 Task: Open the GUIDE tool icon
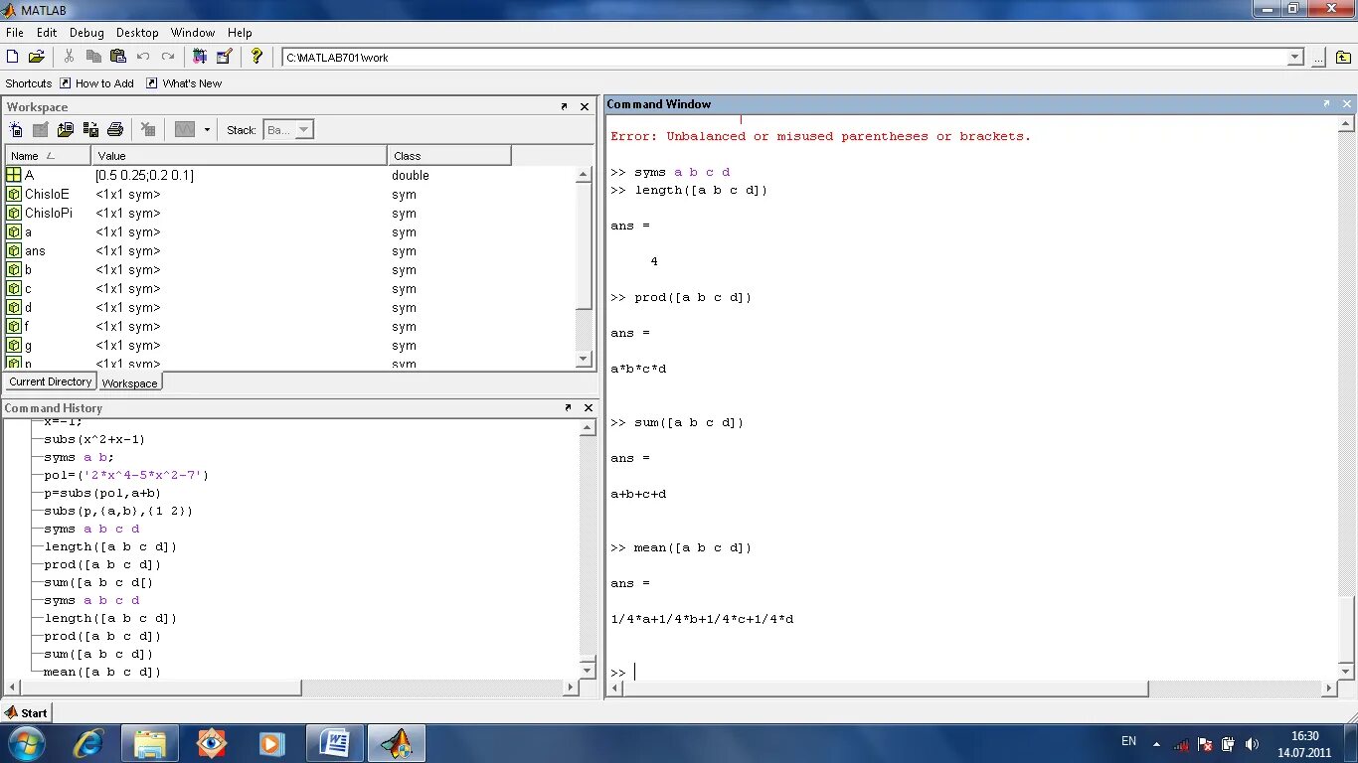click(x=224, y=57)
